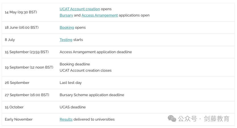The height and width of the screenshot is (128, 237).
Task: Click the Booking link
Action: click(x=67, y=28)
